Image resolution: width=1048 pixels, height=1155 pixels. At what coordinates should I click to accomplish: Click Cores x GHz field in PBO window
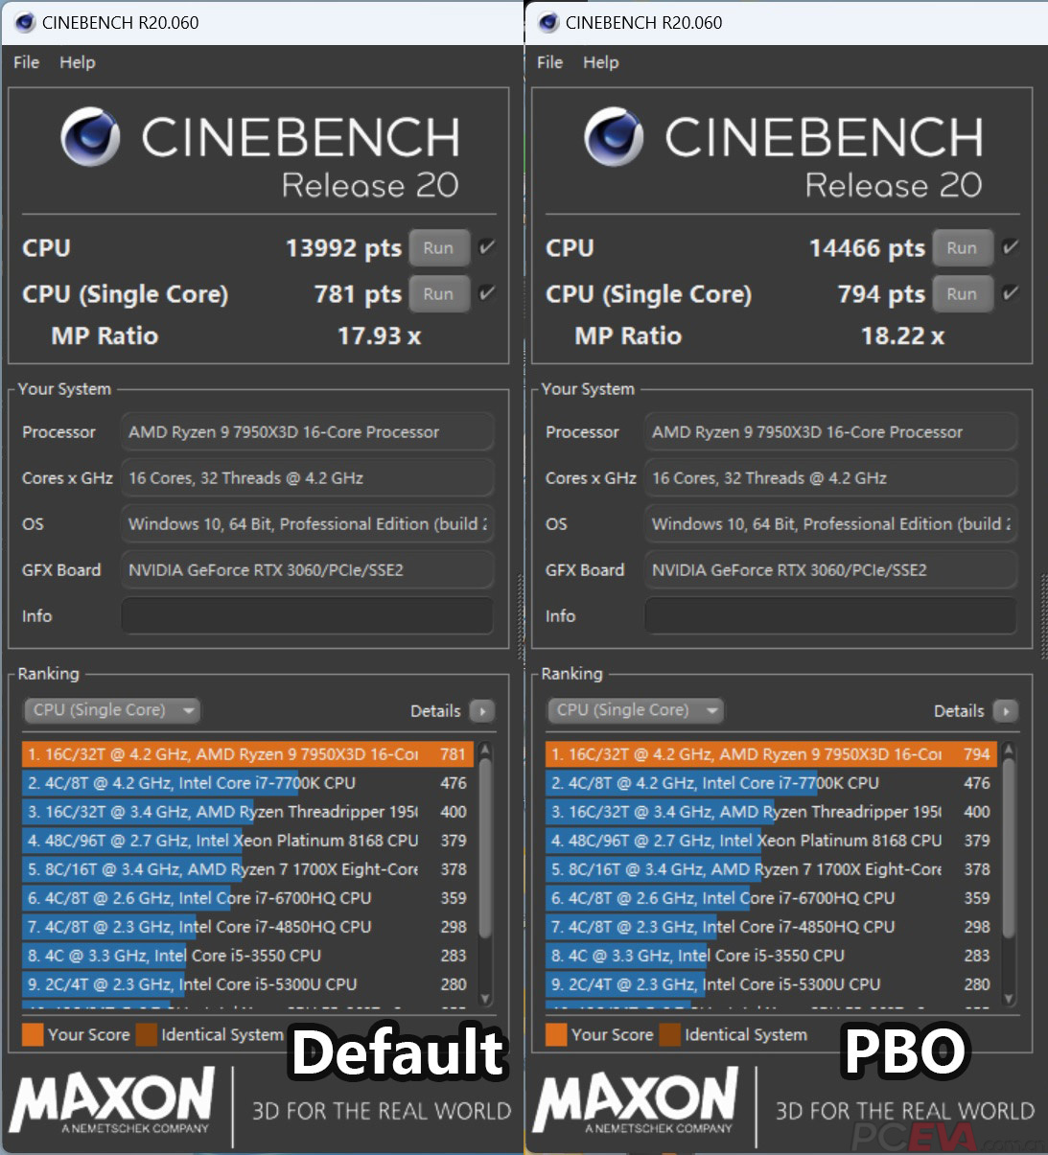tap(830, 478)
